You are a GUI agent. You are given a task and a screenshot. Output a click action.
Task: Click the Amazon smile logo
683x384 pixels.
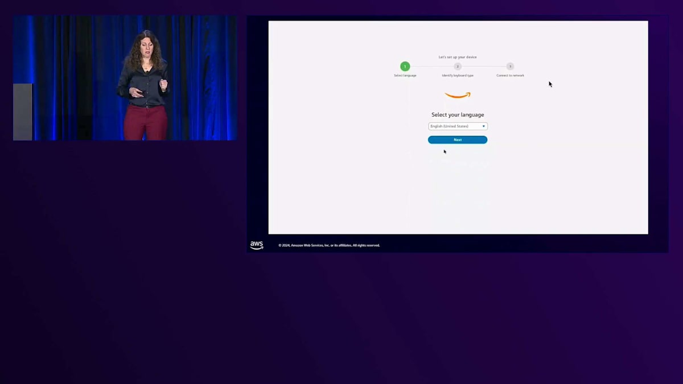(x=458, y=96)
